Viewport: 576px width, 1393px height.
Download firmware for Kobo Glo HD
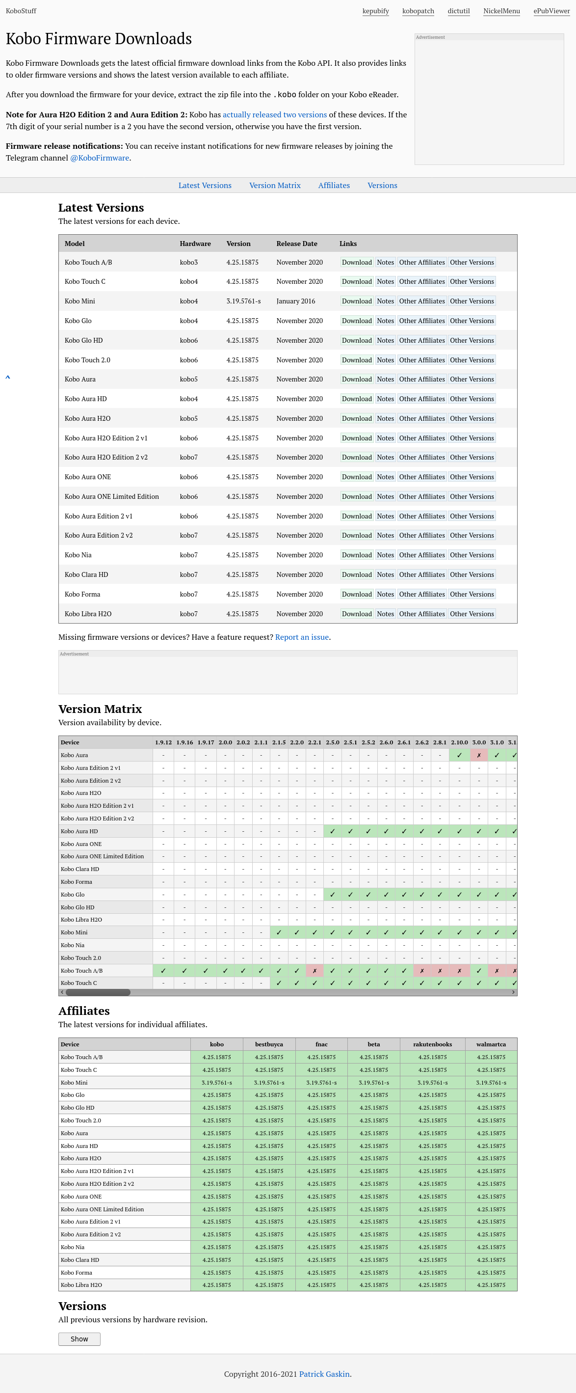[x=357, y=340]
